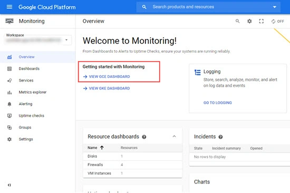Click the Incident summary column header
This screenshot has width=290, height=193.
pos(226,148)
